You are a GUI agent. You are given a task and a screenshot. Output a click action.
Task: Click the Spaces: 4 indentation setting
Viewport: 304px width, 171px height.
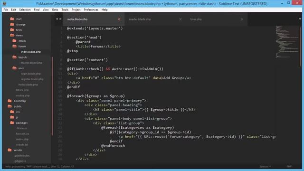[265, 166]
